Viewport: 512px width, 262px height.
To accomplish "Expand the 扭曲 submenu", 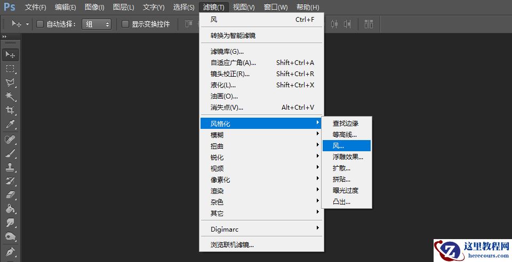I will (x=262, y=146).
